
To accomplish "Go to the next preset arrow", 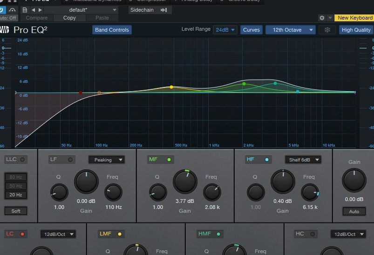I will point(40,10).
